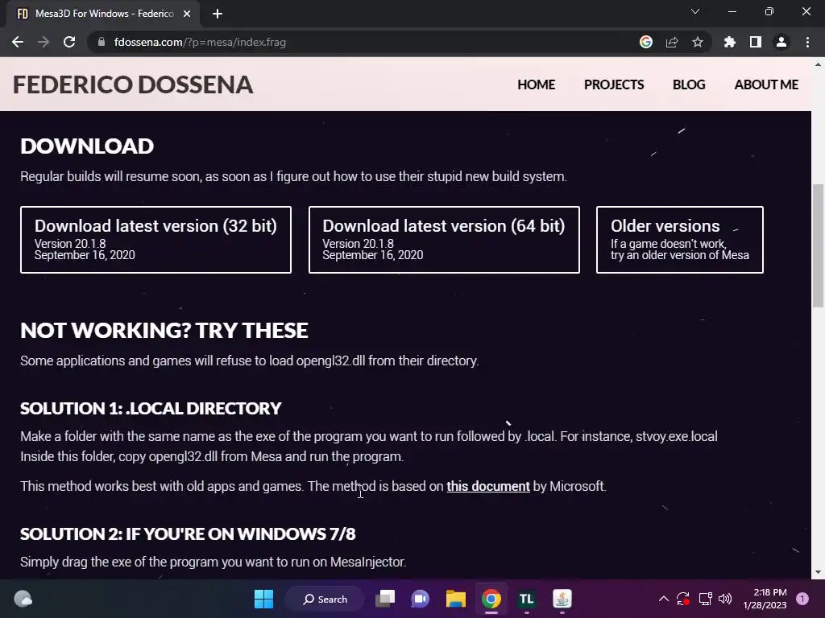The image size is (825, 618).
Task: Toggle the browser side panel
Action: coord(756,42)
